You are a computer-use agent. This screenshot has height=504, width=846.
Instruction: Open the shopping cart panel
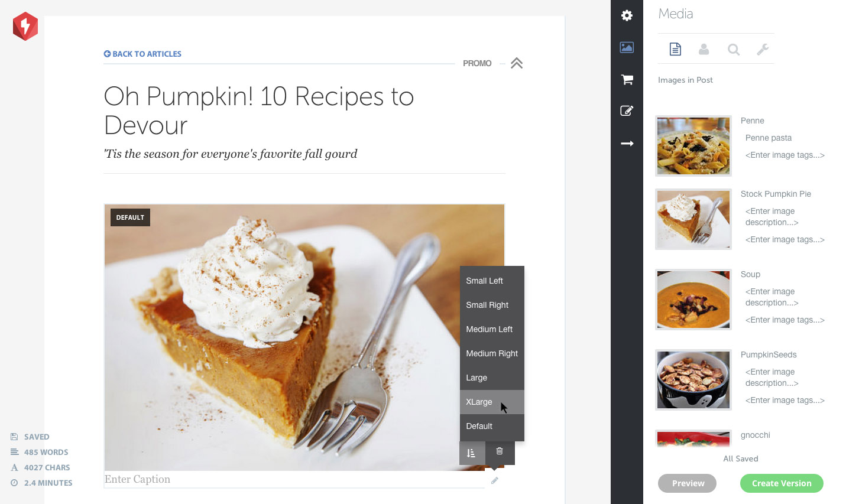627,79
